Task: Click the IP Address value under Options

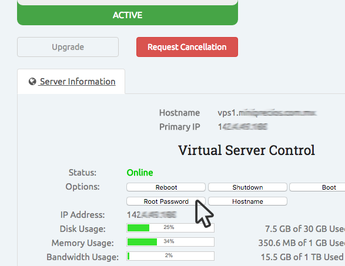Action: [152, 215]
